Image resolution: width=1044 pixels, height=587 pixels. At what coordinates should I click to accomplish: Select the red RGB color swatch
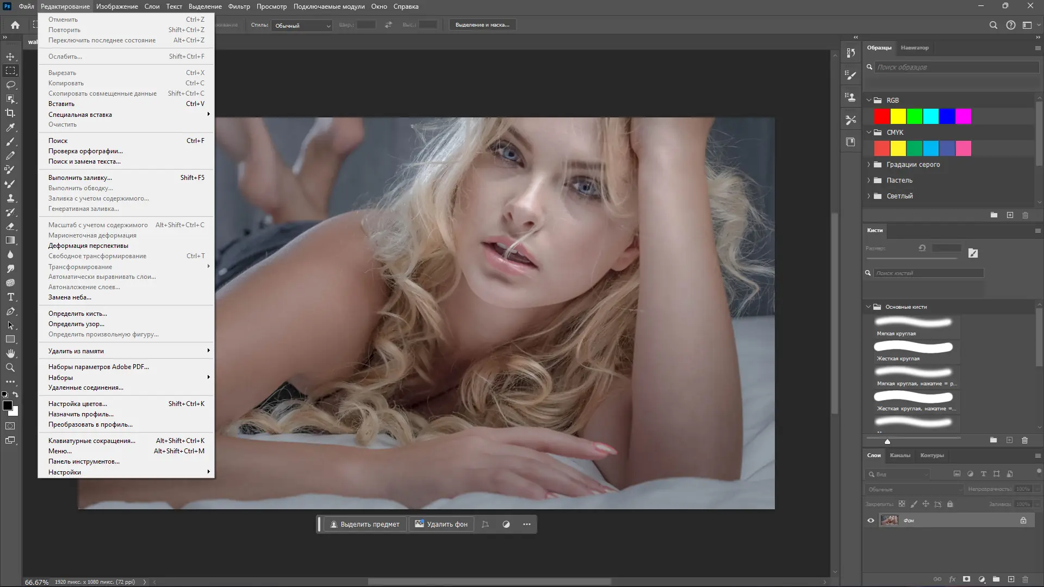coord(882,116)
